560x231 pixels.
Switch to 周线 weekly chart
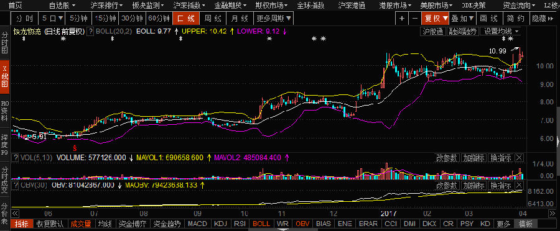213,18
